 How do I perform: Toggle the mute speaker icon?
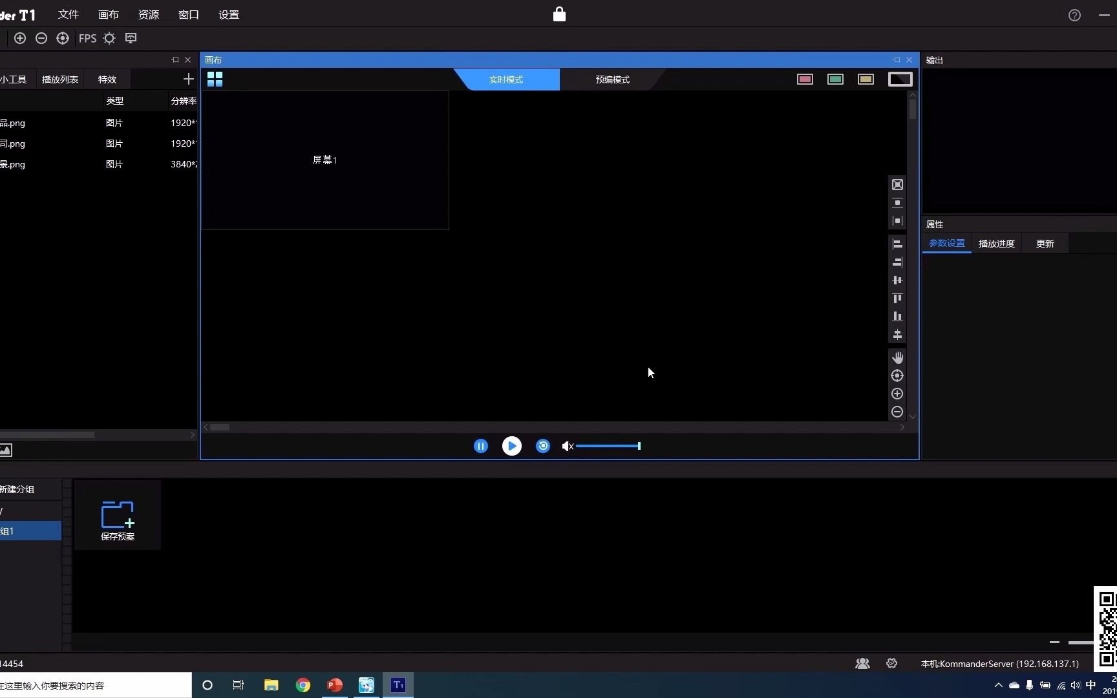click(568, 446)
